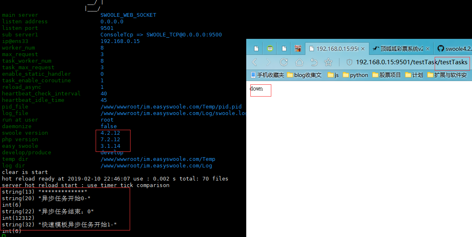Click the refresh icon in the browser toolbar
Viewport: 472px width, 237px height.
click(284, 62)
